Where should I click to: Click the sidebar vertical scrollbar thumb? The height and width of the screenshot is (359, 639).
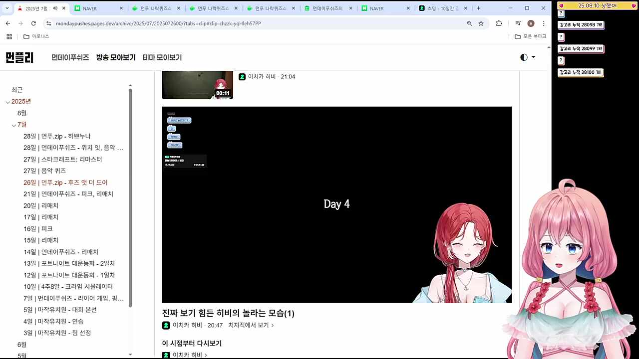(x=130, y=198)
